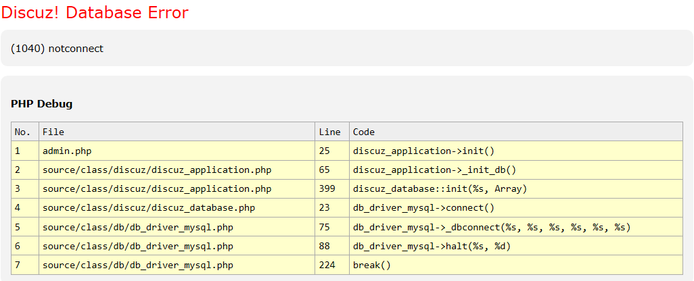Click the discuz_database.php file path
Image resolution: width=694 pixels, height=281 pixels.
point(149,208)
